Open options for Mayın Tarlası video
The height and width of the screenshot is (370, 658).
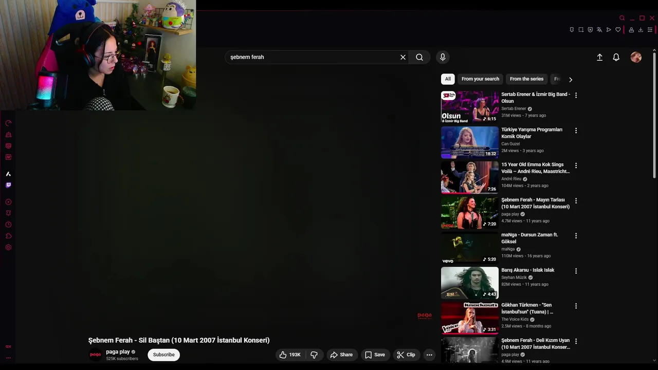click(x=576, y=201)
